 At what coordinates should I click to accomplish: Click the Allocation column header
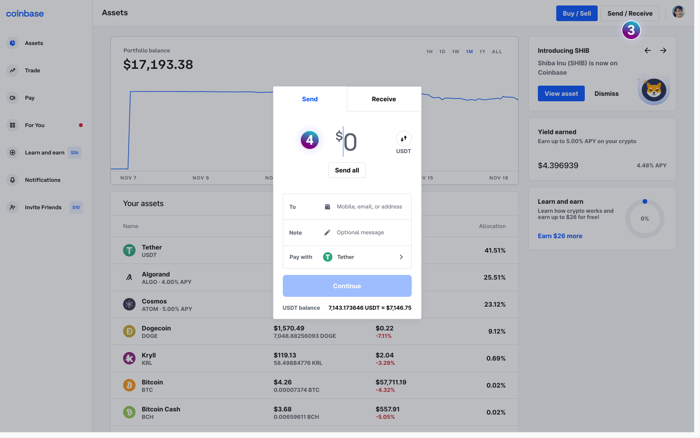[492, 226]
